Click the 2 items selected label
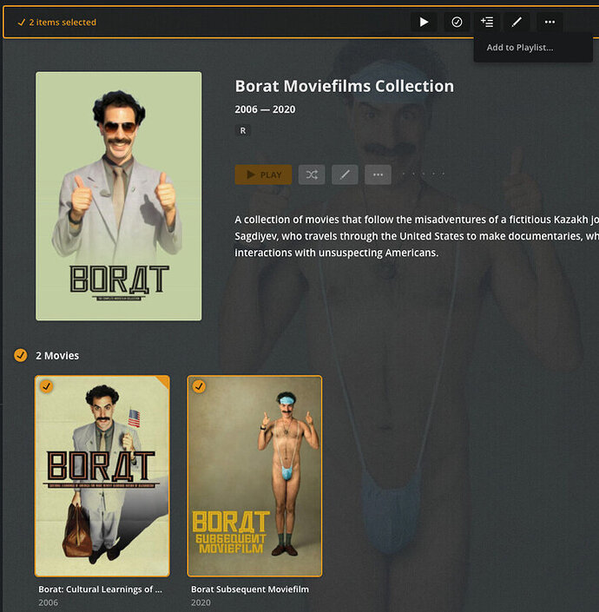The width and height of the screenshot is (599, 612). [63, 23]
